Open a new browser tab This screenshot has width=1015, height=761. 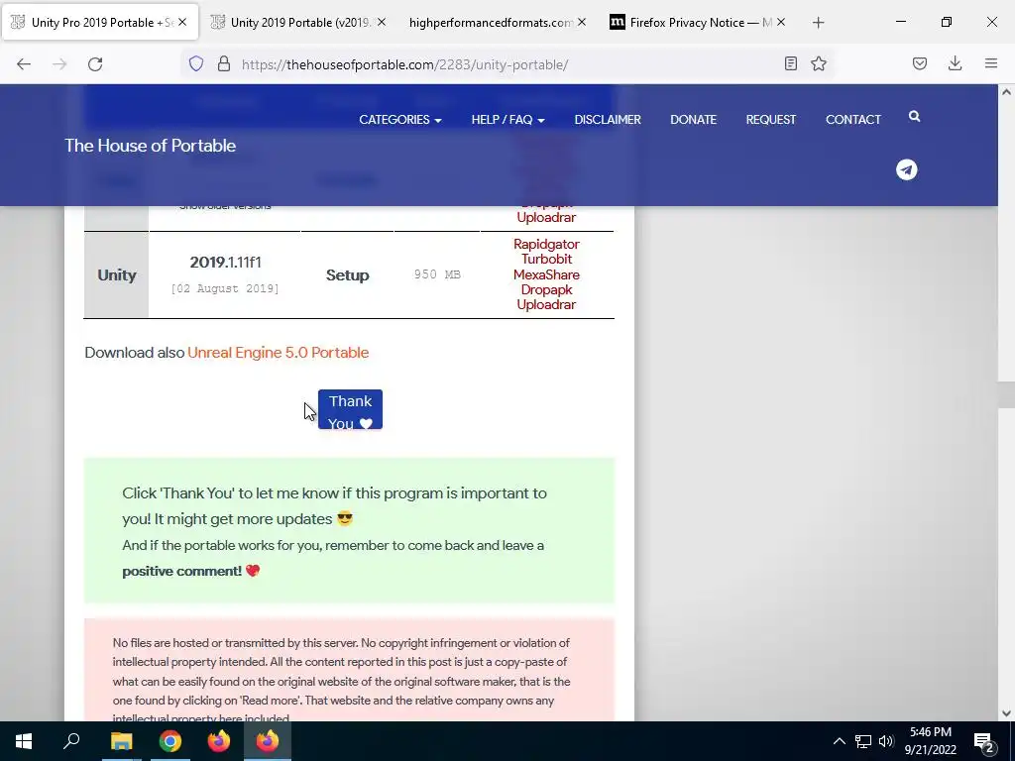[x=818, y=23]
